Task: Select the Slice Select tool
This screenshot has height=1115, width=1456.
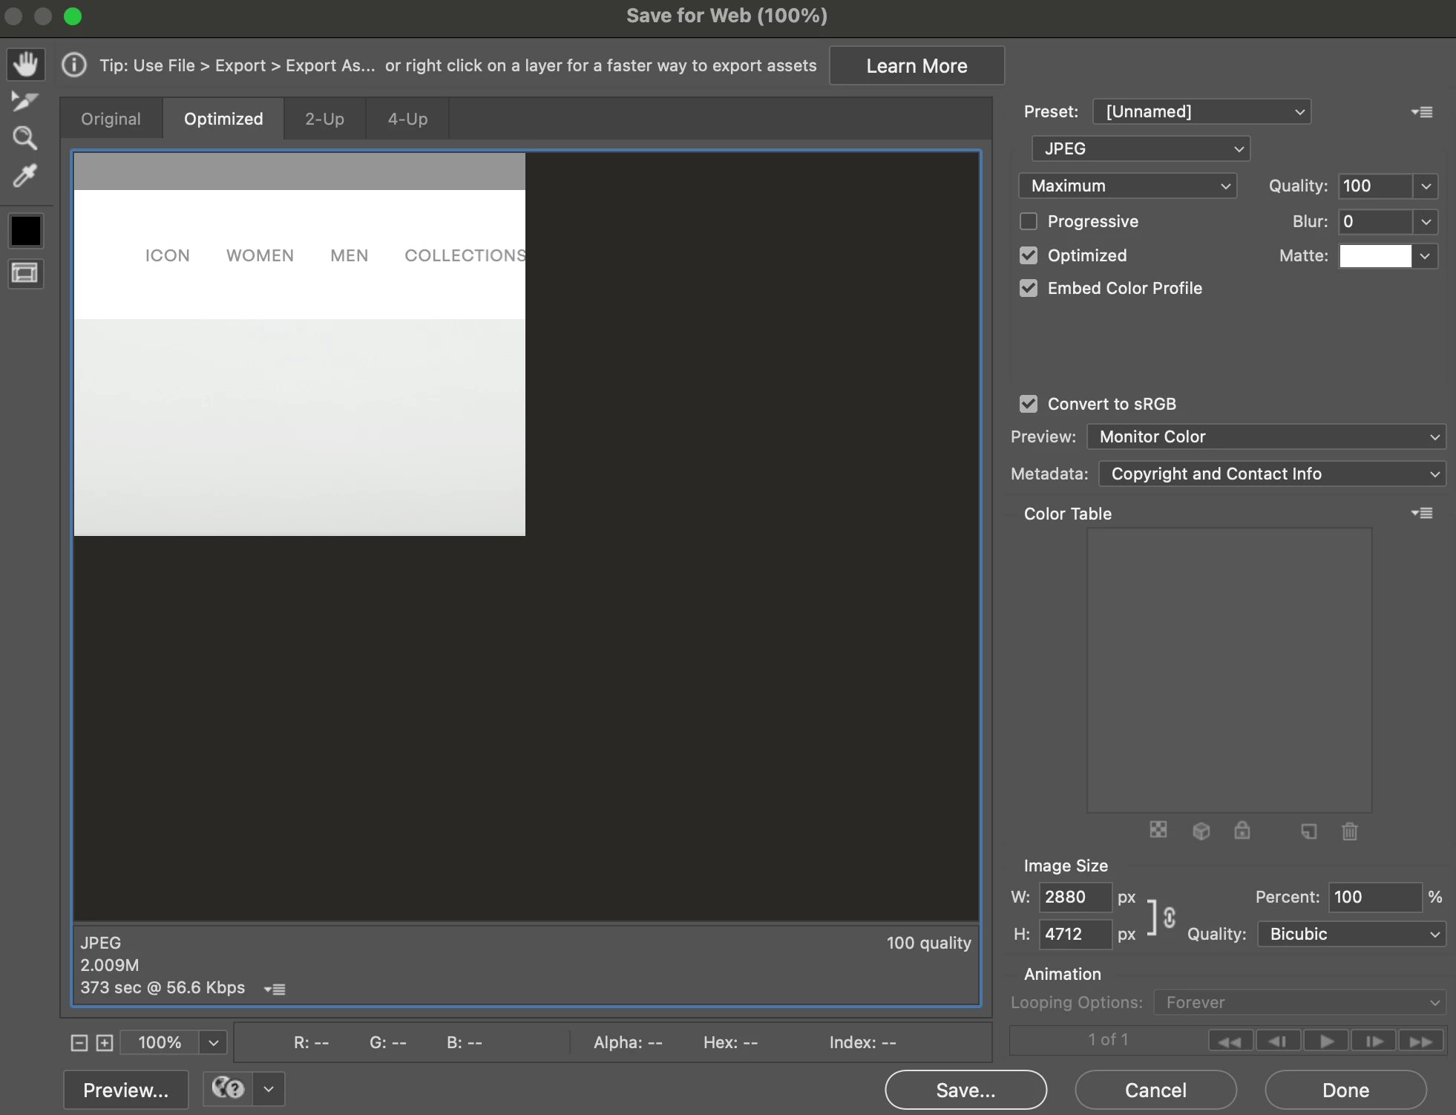Action: 24,101
